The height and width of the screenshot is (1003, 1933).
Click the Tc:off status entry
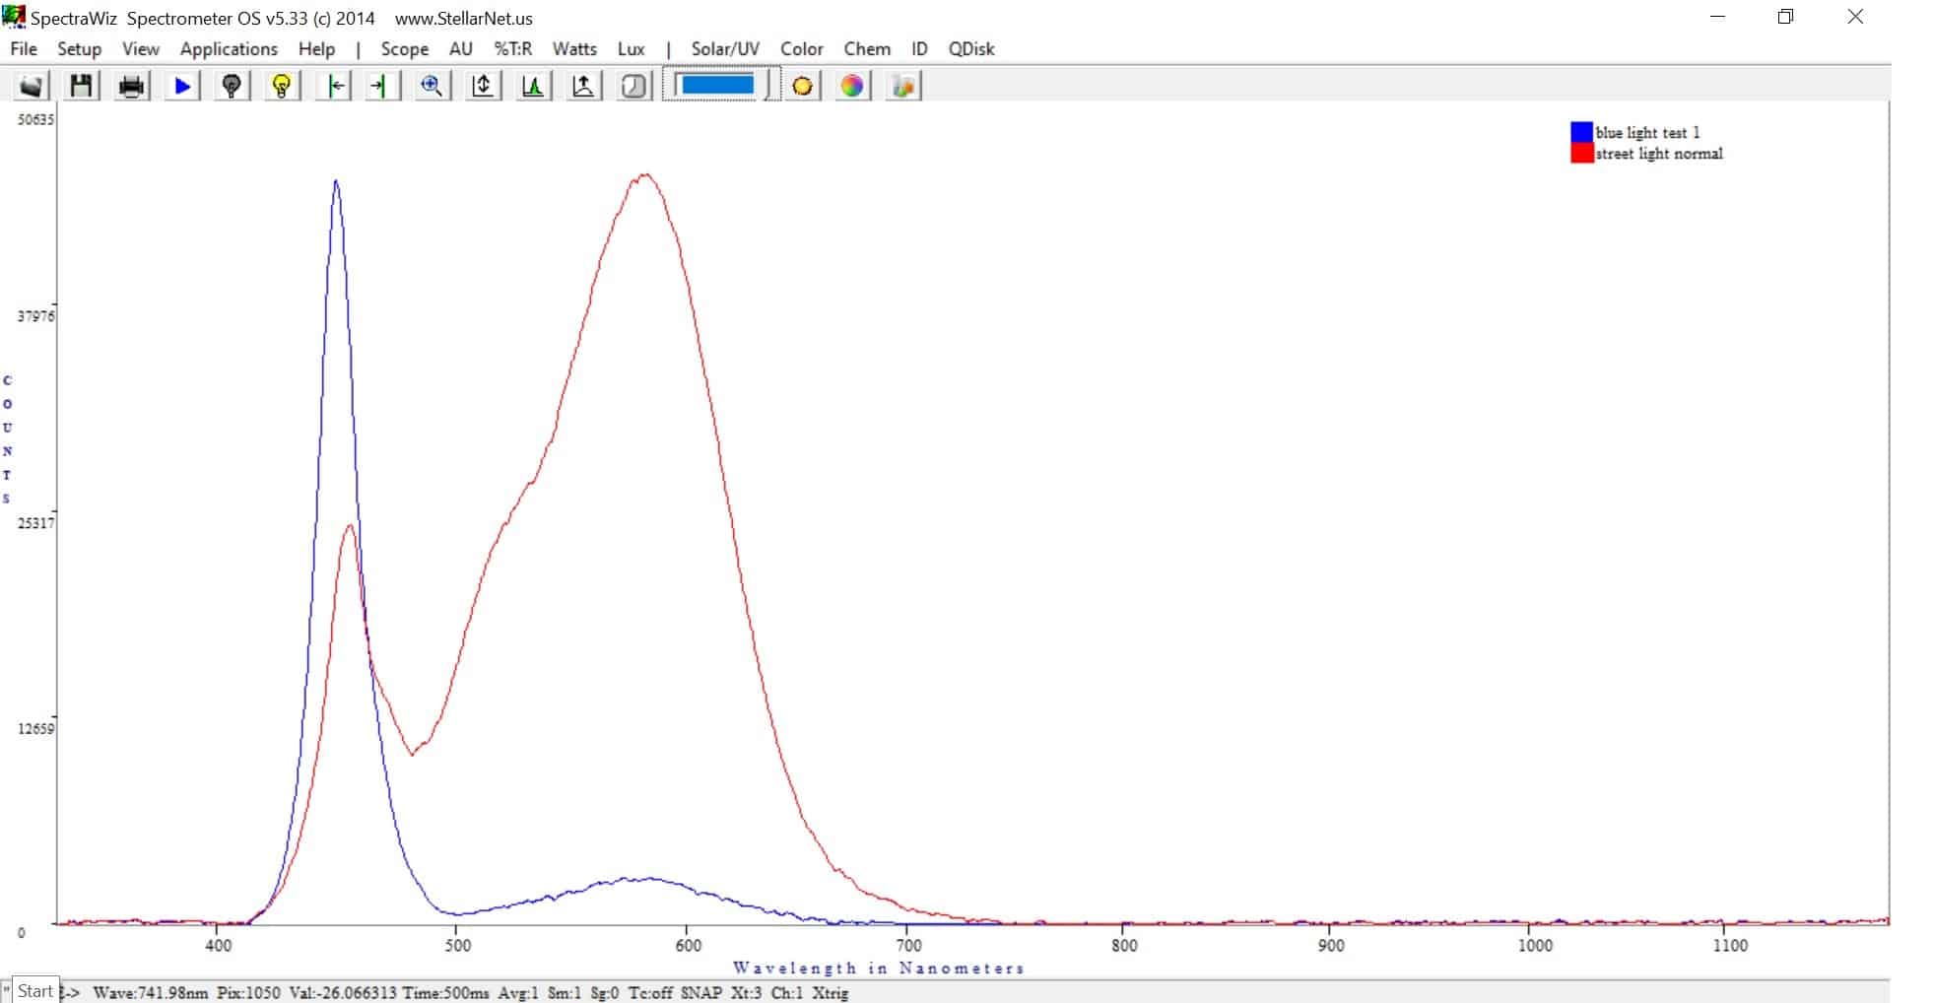[650, 993]
